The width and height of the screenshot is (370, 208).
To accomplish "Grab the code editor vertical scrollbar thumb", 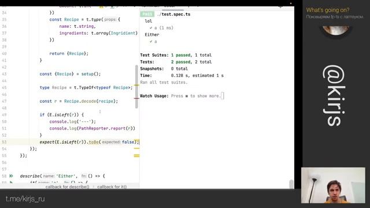I will pos(136,87).
